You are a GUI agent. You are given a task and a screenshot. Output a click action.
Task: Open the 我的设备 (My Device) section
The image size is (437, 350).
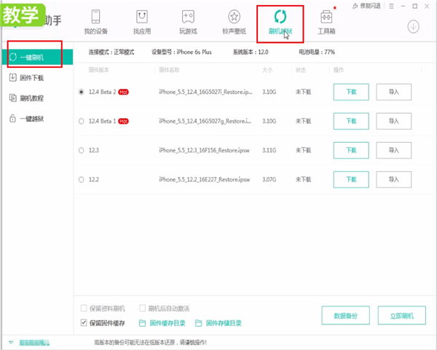(95, 22)
